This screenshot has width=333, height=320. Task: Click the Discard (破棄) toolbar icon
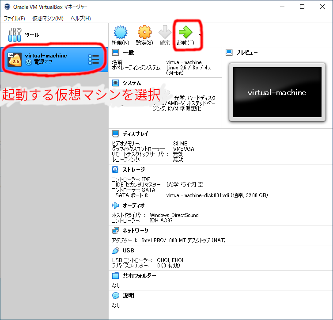[x=165, y=32]
